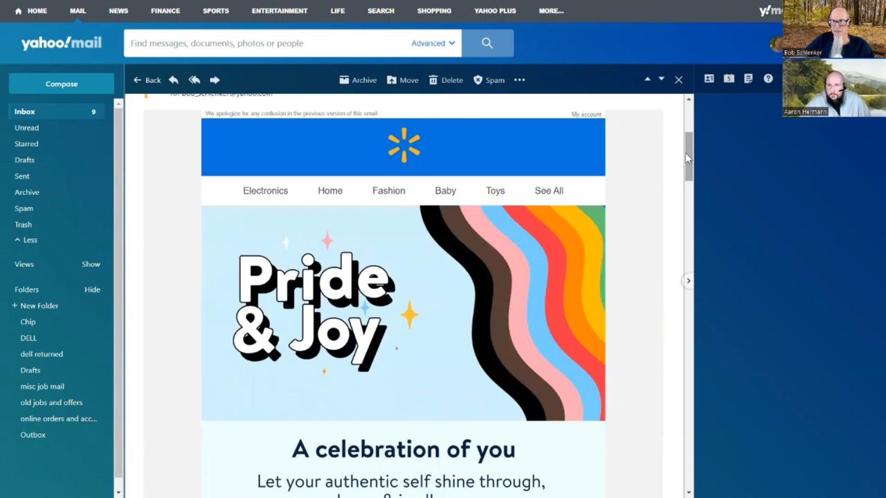The width and height of the screenshot is (886, 498).
Task: Open Finance in the top navigation
Action: (165, 11)
